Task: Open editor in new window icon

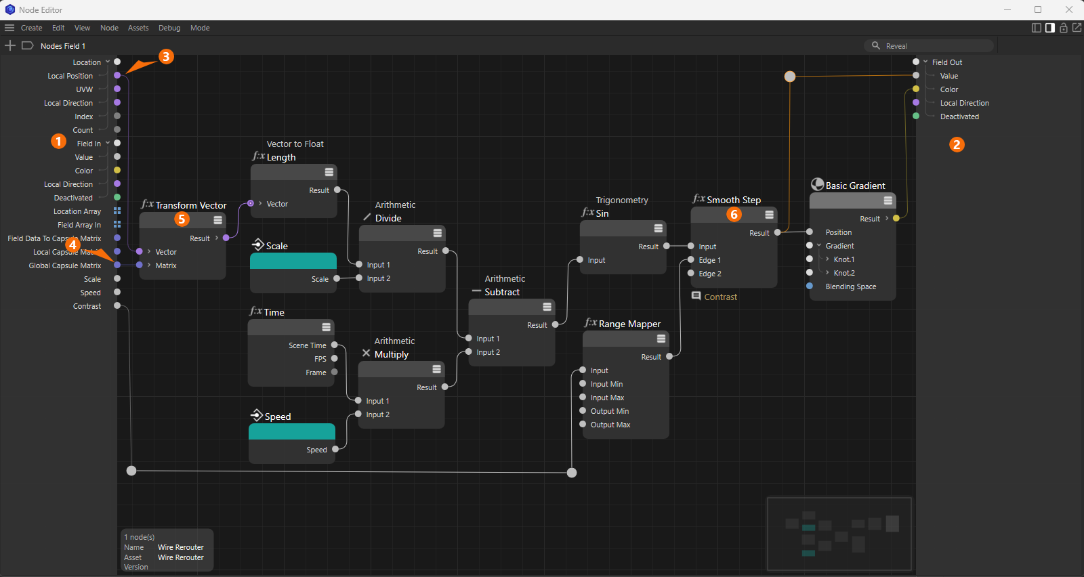Action: [x=1077, y=28]
